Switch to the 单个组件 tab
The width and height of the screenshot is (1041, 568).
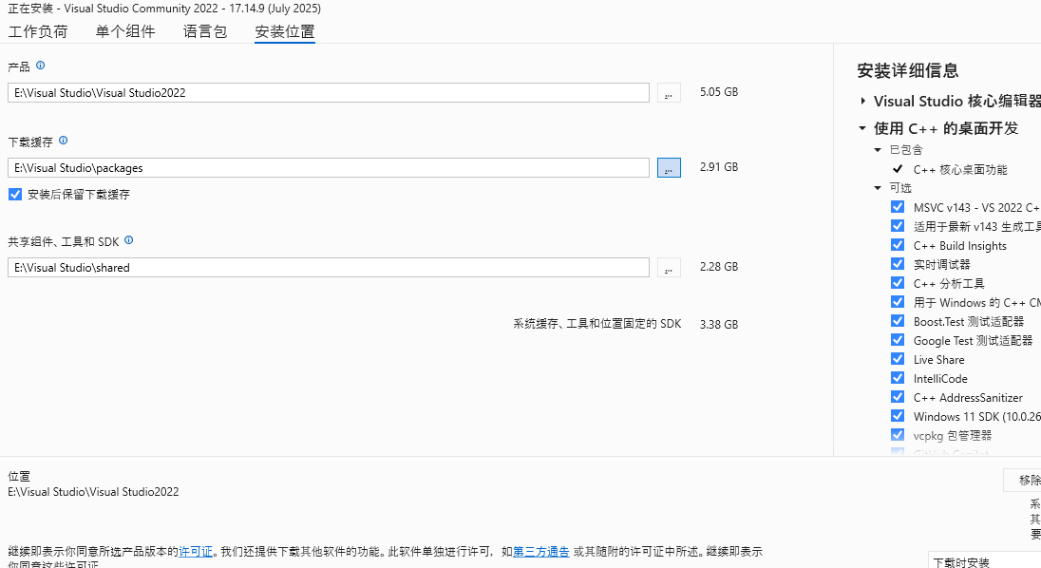pyautogui.click(x=125, y=31)
